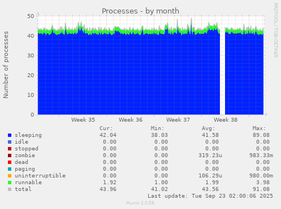281x209 pixels.
Task: Click uninterruptible maximum value 980.00m
Action: tap(261, 176)
